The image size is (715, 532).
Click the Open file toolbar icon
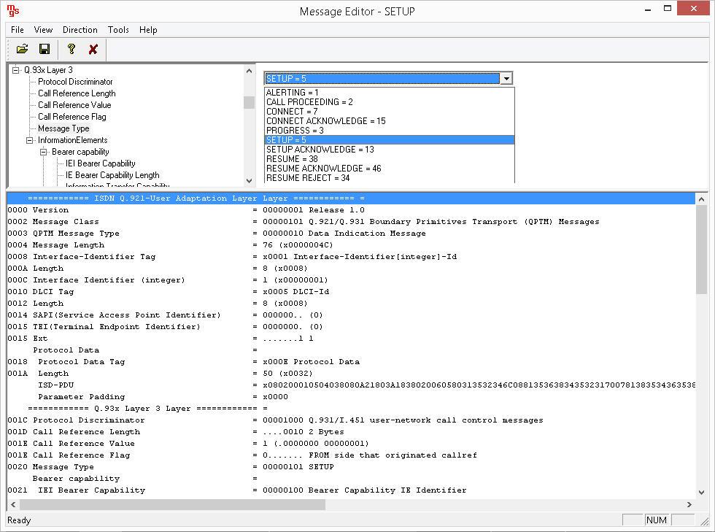(x=22, y=49)
